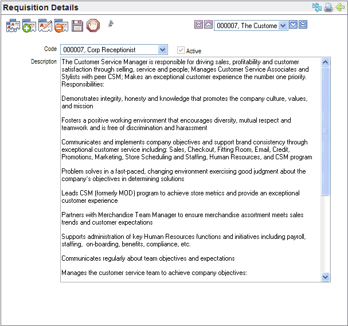The width and height of the screenshot is (348, 326).
Task: Click the description scrollbar up arrow
Action: [x=326, y=62]
